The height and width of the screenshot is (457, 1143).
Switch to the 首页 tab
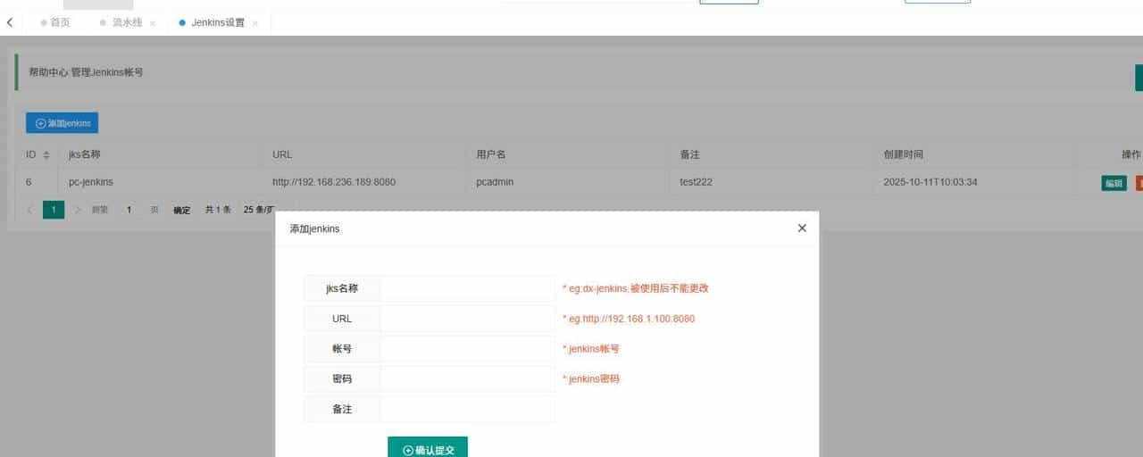[55, 22]
